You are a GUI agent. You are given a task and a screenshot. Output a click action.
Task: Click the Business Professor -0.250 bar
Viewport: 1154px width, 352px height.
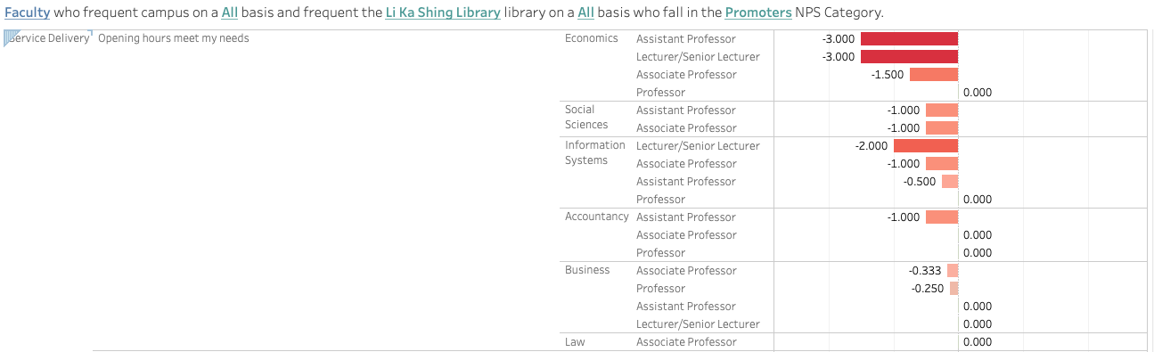tap(953, 289)
